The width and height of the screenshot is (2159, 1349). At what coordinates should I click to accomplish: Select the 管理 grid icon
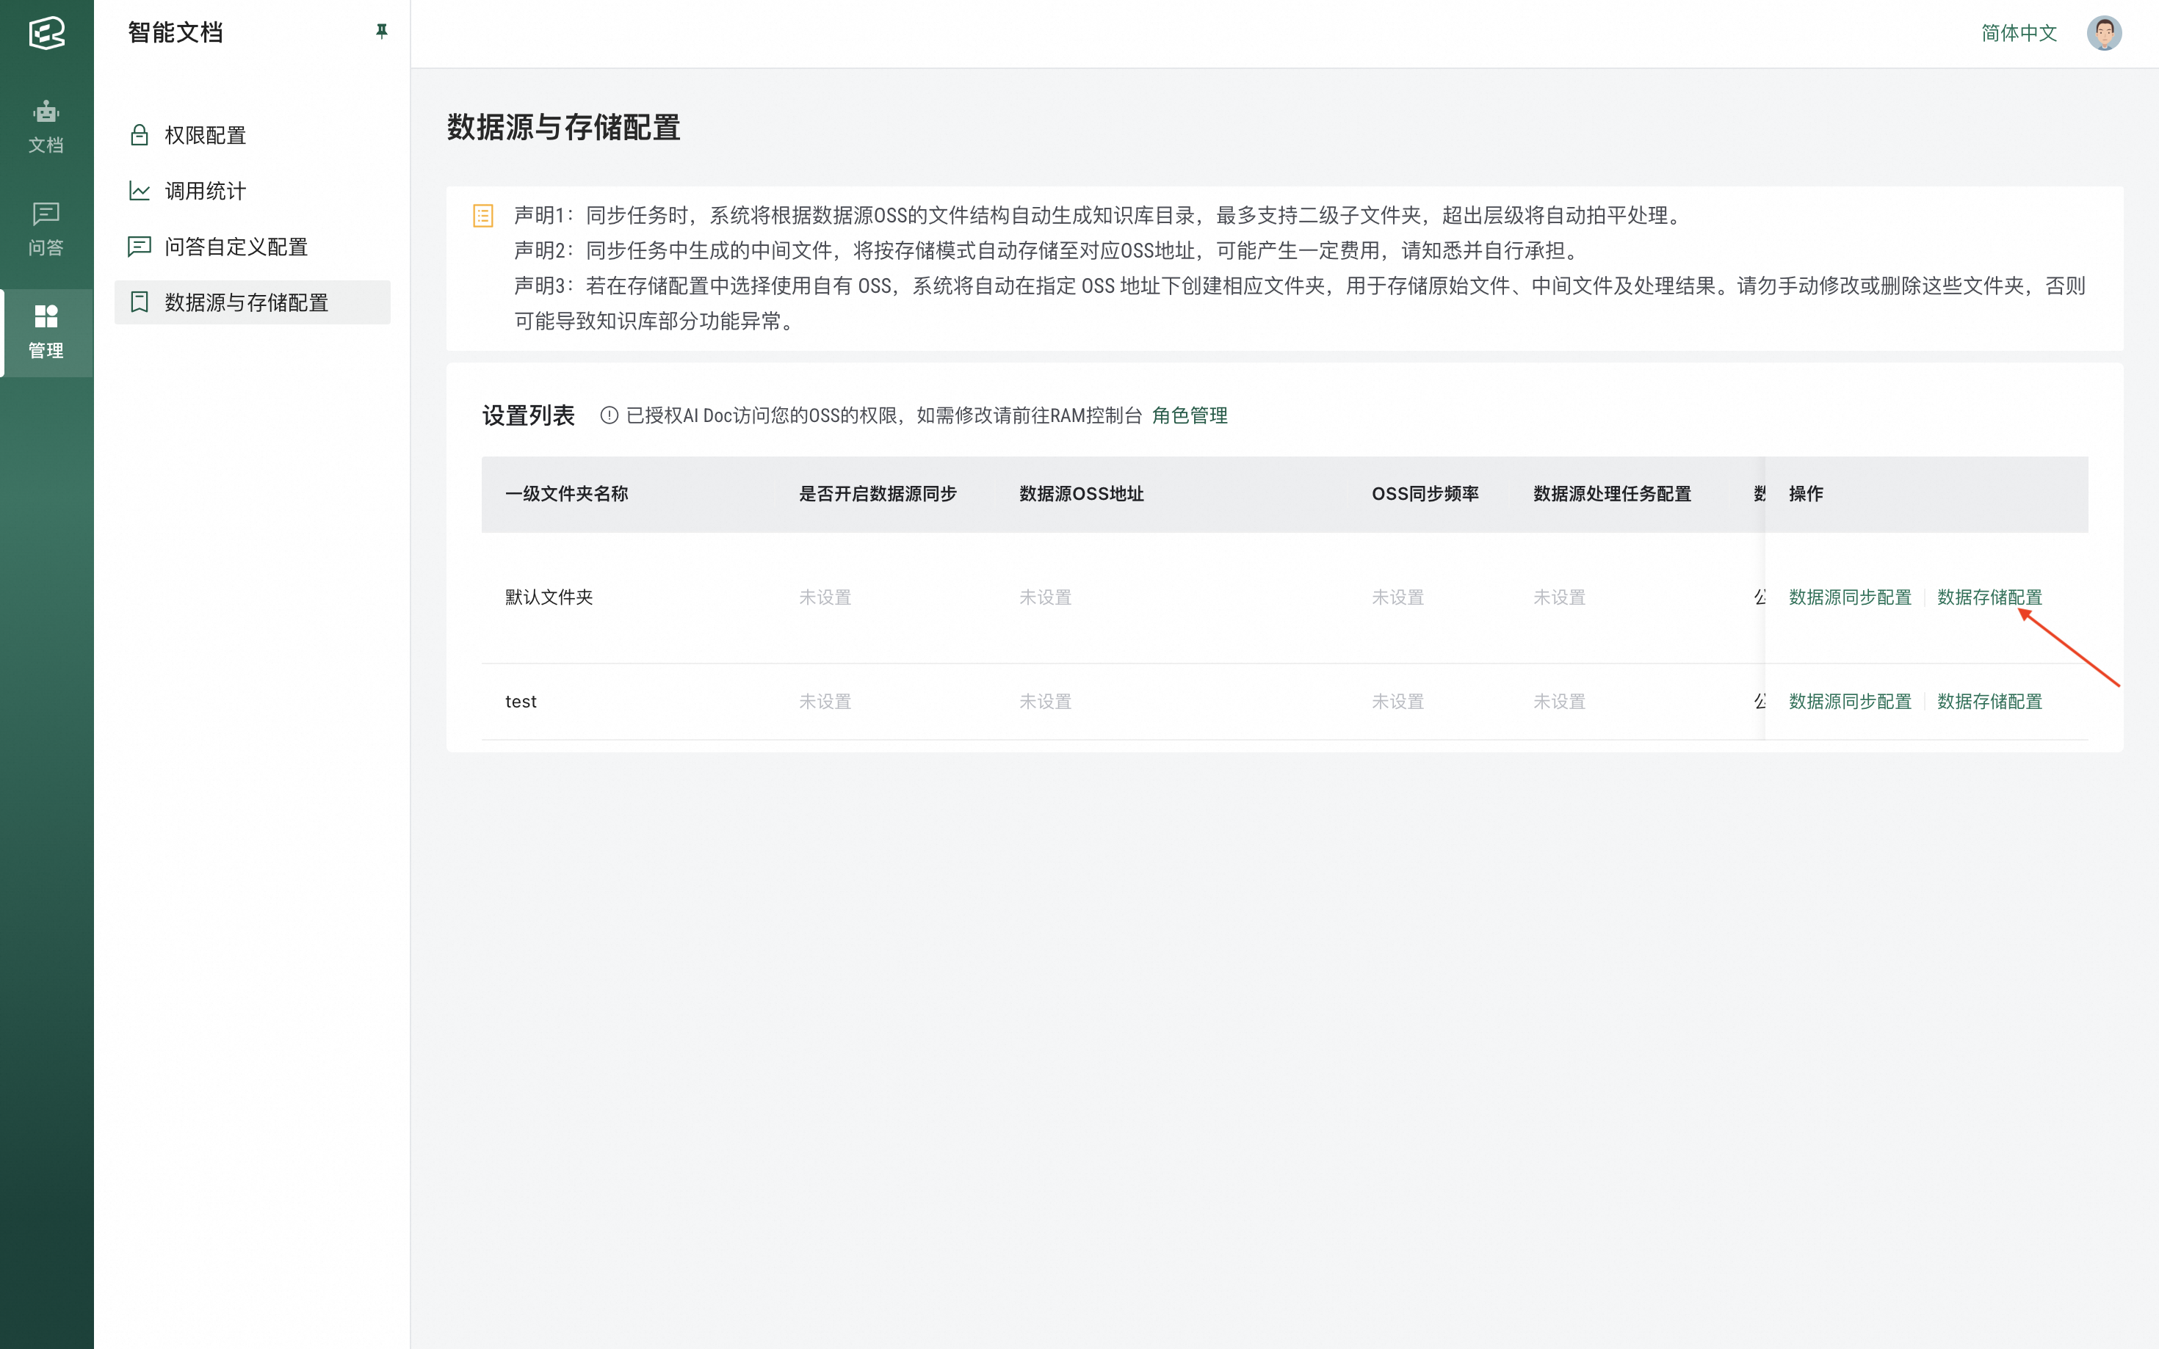coord(46,331)
